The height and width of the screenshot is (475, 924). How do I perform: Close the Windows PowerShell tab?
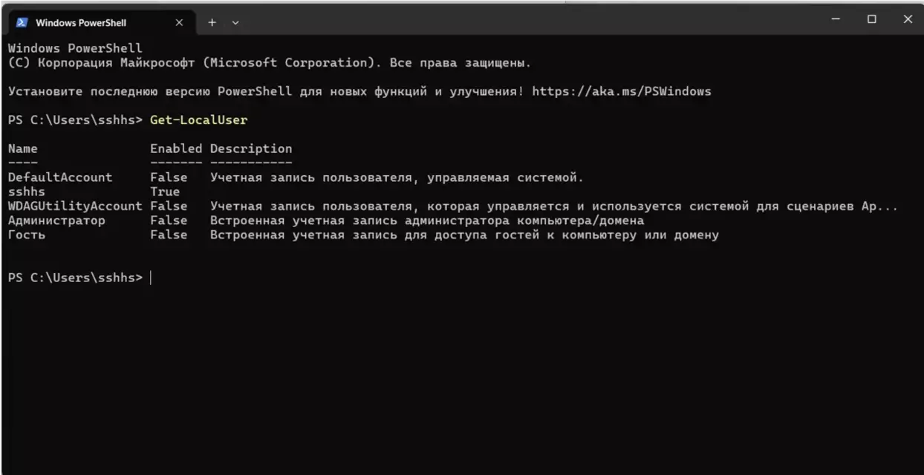click(x=178, y=22)
